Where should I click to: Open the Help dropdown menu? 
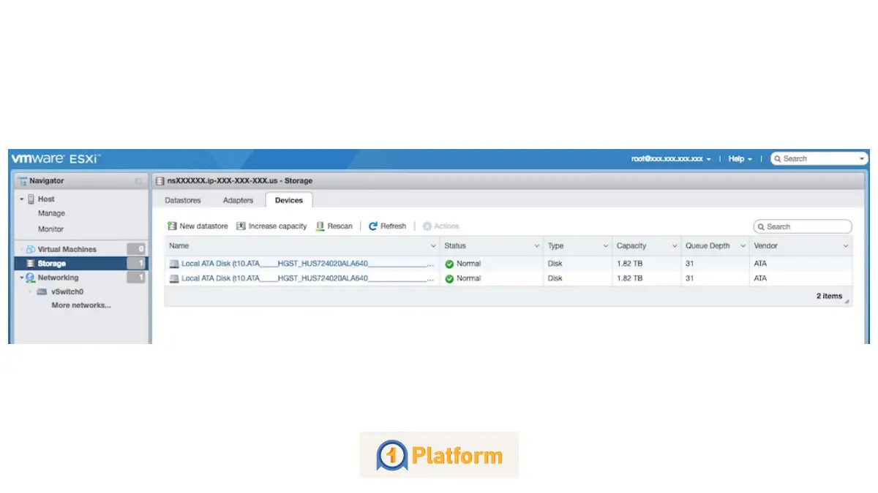[739, 158]
